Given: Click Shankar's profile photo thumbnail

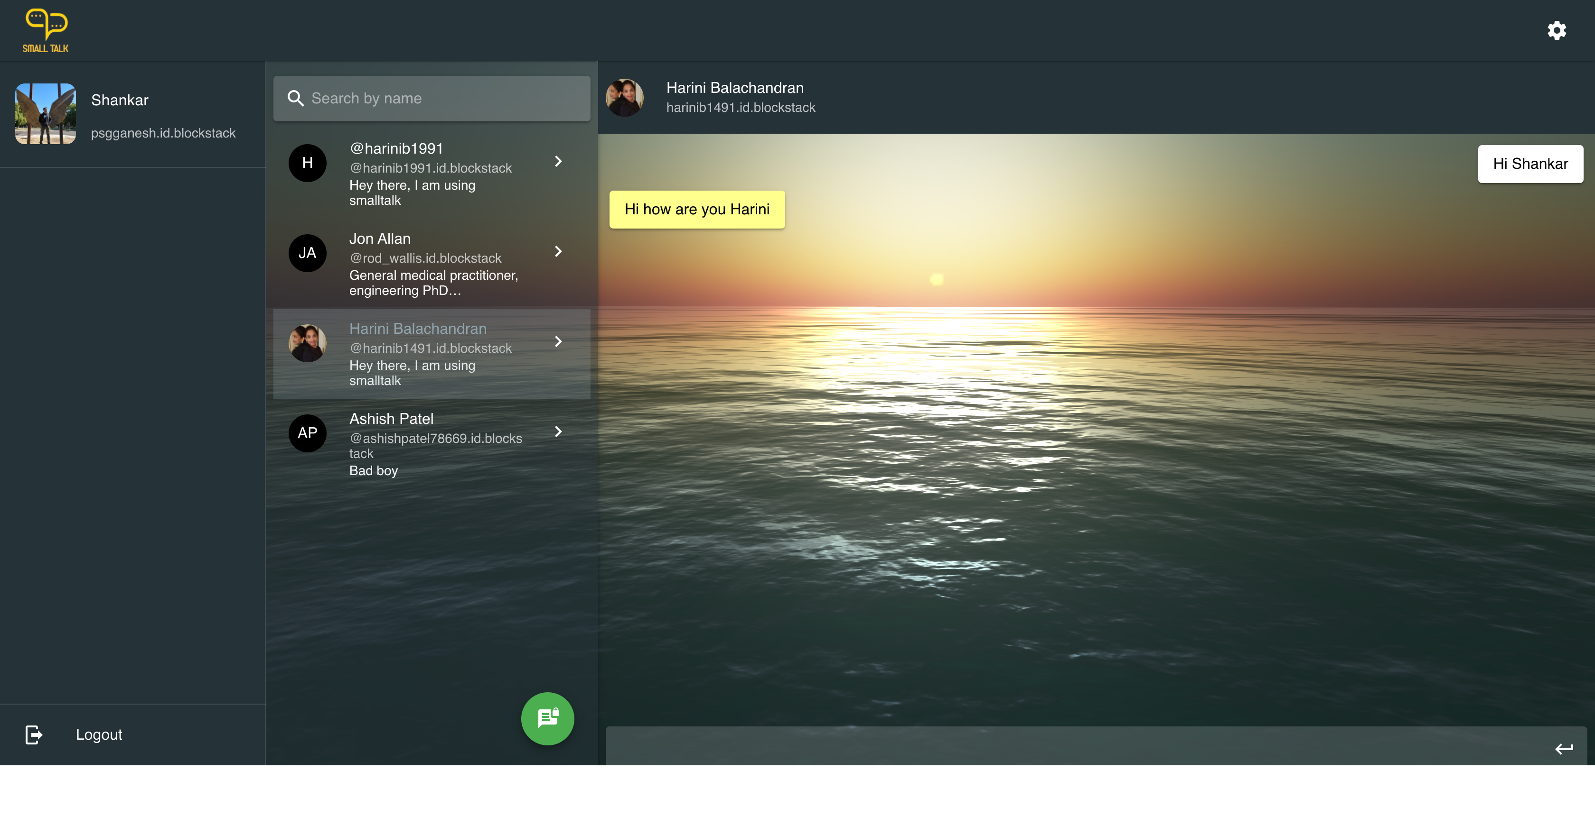Looking at the screenshot, I should click(x=45, y=114).
